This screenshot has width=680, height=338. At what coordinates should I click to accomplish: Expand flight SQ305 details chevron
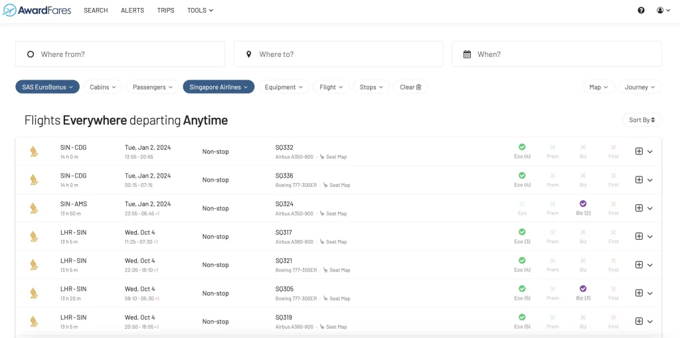tap(649, 294)
